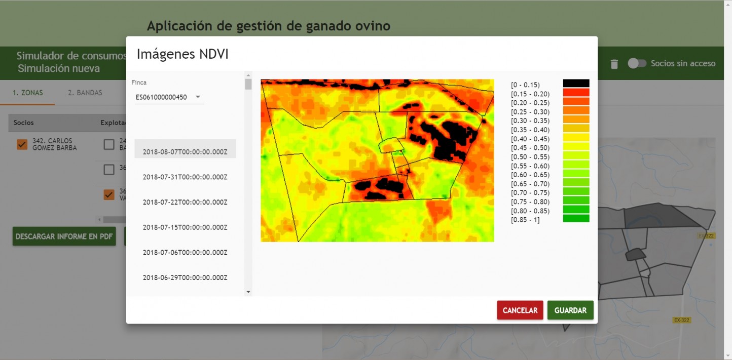Click the black [0 - 0.15) legend swatch
The image size is (732, 360).
coord(576,84)
